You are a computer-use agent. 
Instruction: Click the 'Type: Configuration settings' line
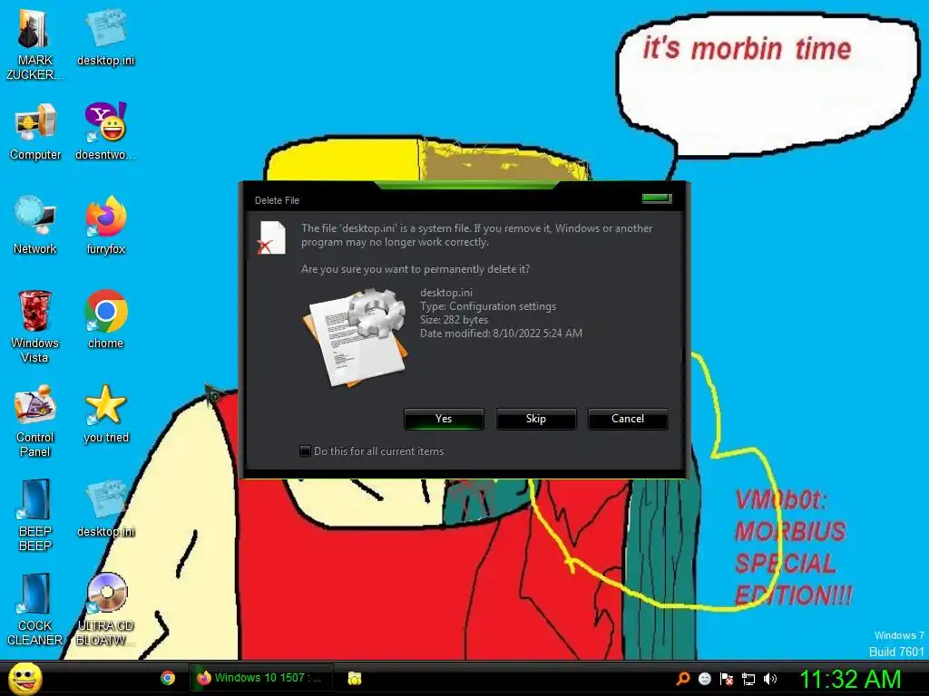[x=488, y=306]
